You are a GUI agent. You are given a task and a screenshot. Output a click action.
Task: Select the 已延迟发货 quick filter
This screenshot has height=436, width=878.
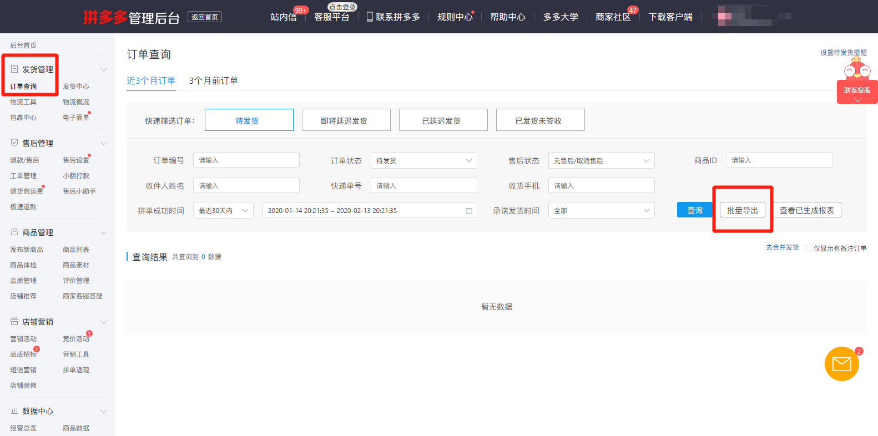click(443, 120)
